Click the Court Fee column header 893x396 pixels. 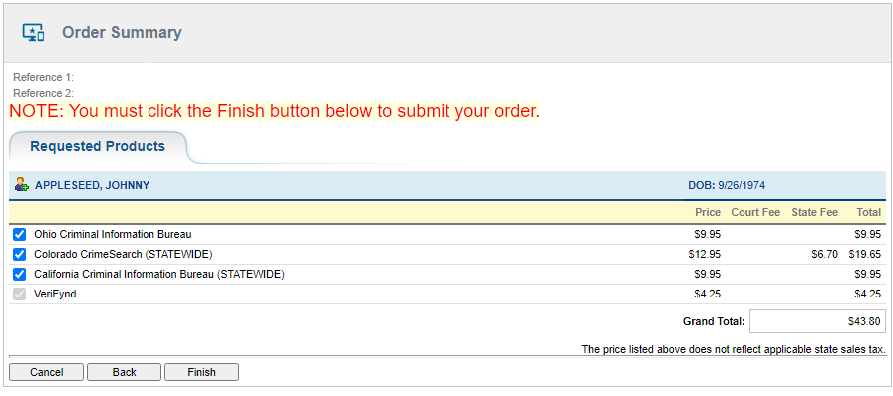755,212
